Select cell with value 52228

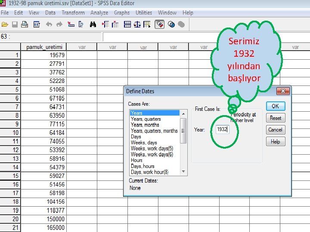(43, 81)
